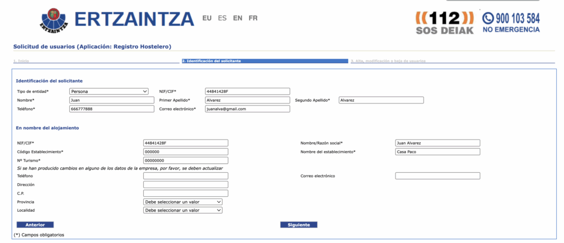Click the Nombre del establecimiento field
This screenshot has width=564, height=243.
pyautogui.click(x=438, y=152)
